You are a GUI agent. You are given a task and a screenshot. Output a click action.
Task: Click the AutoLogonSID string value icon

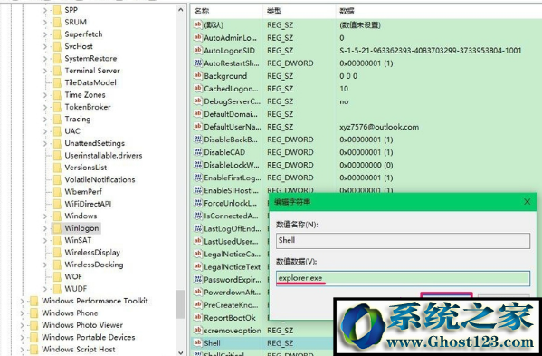(x=198, y=50)
